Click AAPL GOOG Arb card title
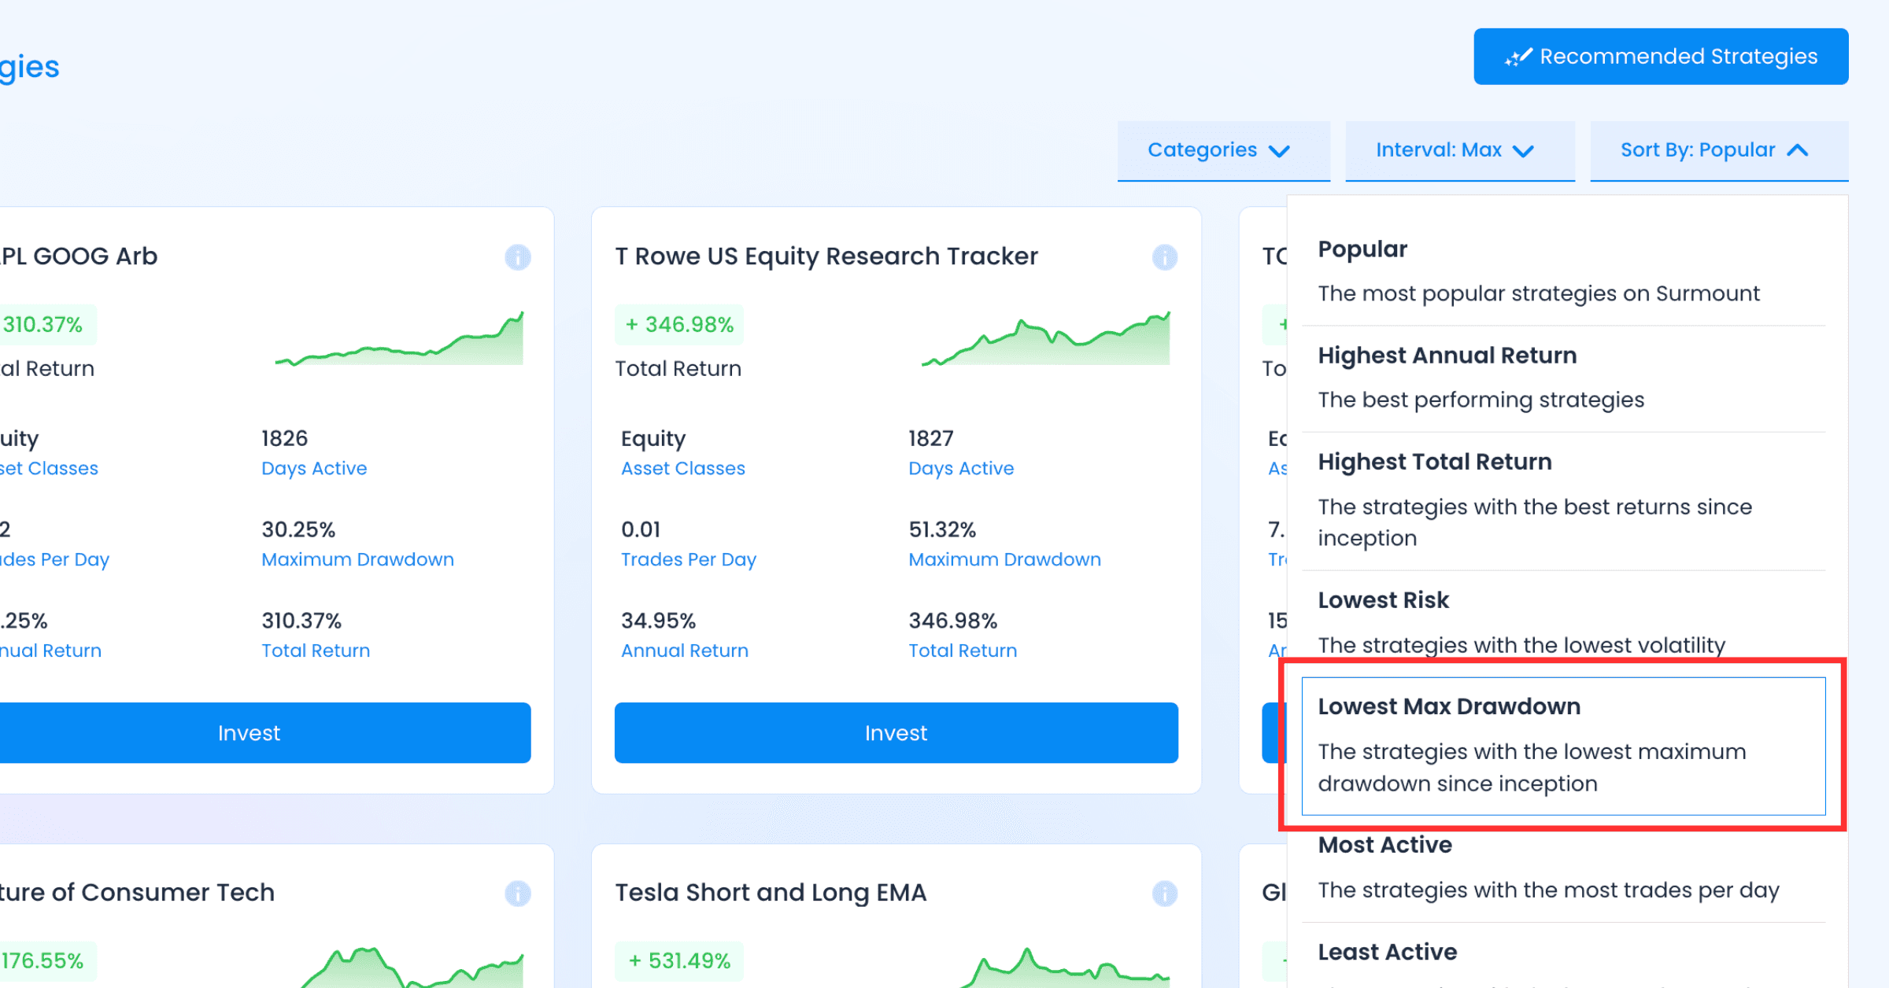 coord(79,256)
